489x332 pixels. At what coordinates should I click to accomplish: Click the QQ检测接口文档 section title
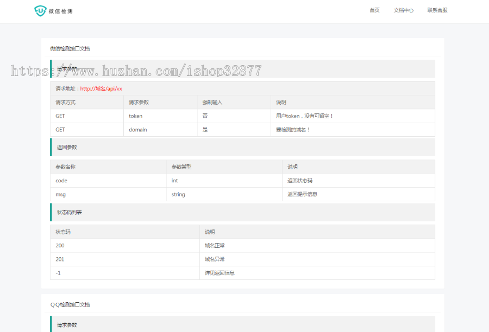click(x=70, y=304)
